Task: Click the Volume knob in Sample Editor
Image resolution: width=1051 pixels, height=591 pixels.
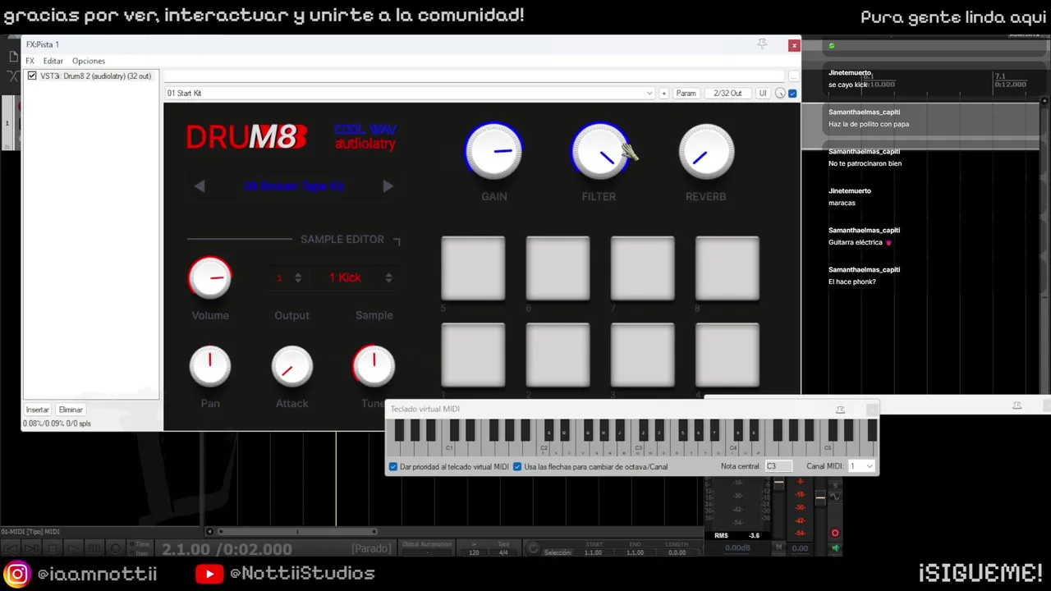Action: (210, 277)
